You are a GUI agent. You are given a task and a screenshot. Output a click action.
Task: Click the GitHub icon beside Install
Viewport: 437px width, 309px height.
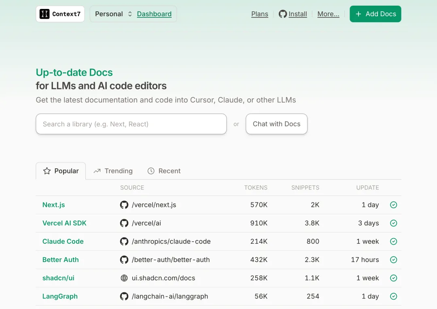[x=283, y=14]
